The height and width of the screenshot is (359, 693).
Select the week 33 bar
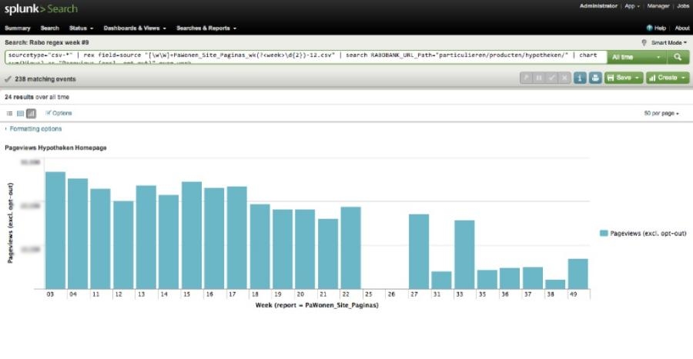point(464,255)
